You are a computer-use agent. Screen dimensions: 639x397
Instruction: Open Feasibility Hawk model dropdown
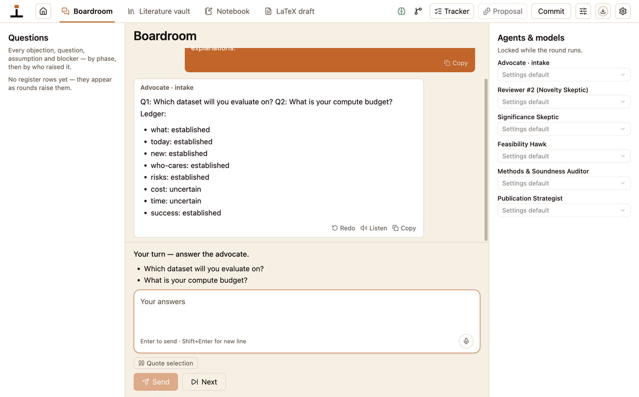pos(564,156)
